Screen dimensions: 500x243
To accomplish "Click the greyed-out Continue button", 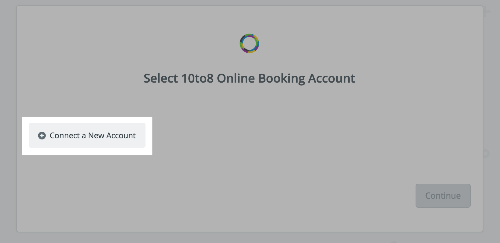I will click(443, 196).
